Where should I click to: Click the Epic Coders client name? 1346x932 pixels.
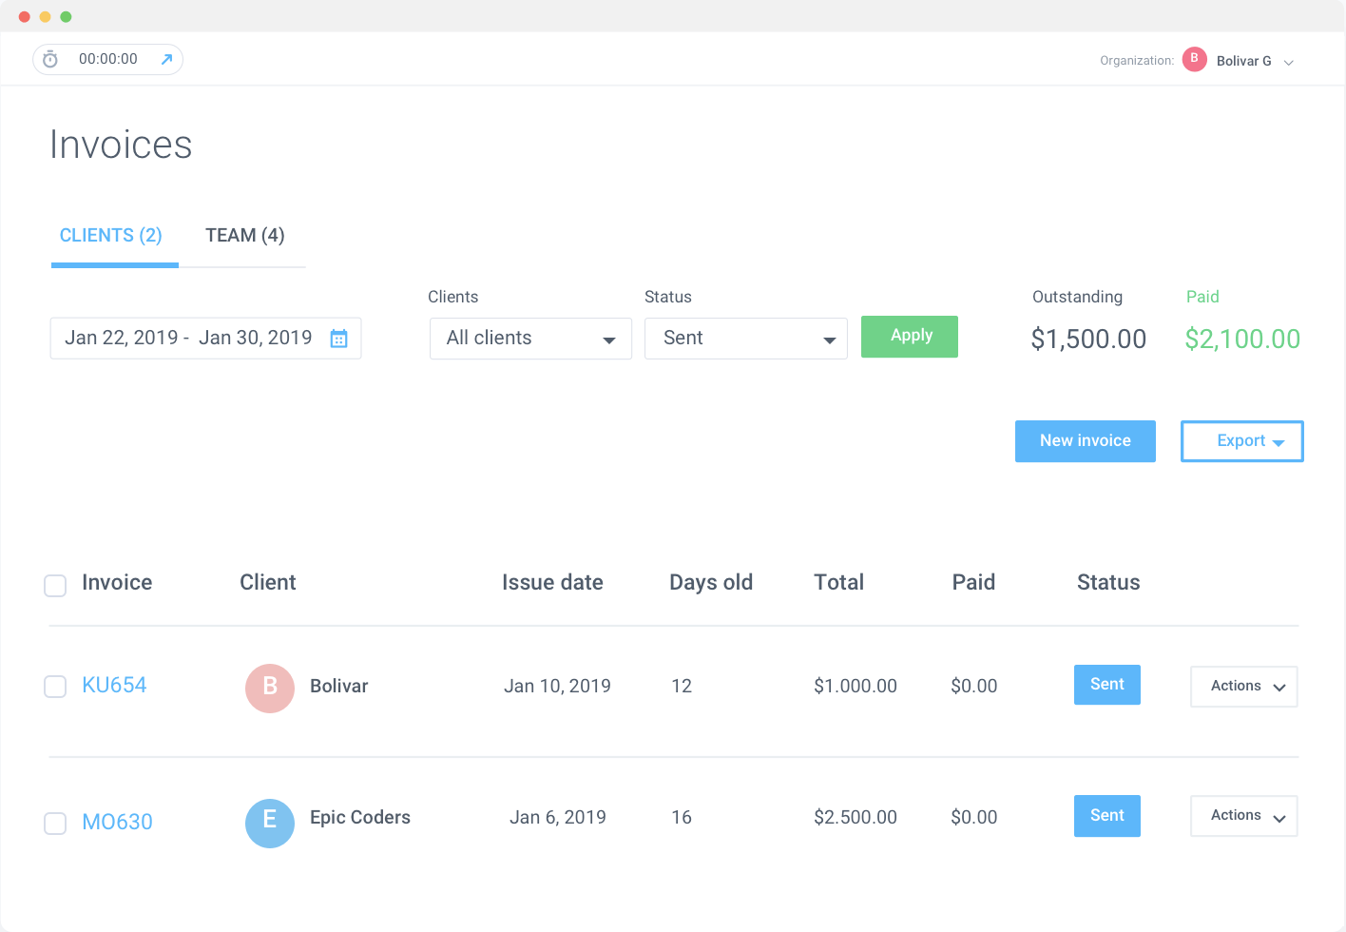coord(360,818)
